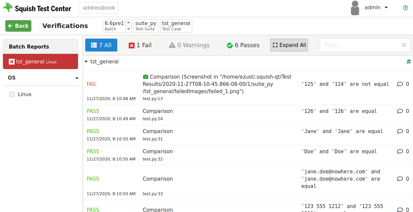Check the Linux checkbox under OS
Screen dimensions: 413x212
tap(12, 94)
